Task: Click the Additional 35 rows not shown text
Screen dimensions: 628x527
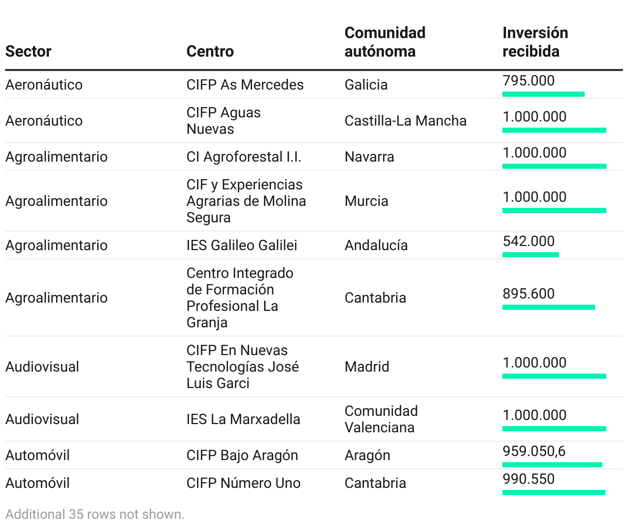Action: 95,514
